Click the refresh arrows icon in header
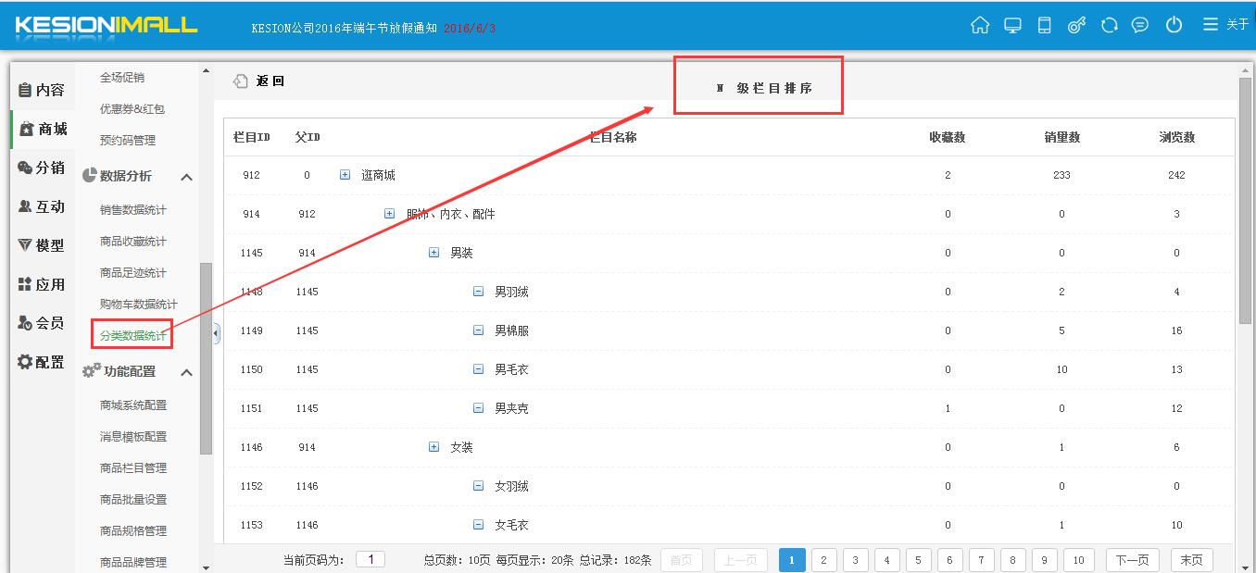The image size is (1256, 573). [x=1109, y=25]
